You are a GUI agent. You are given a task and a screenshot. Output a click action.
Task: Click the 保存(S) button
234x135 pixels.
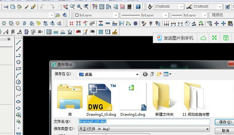[x=225, y=122]
